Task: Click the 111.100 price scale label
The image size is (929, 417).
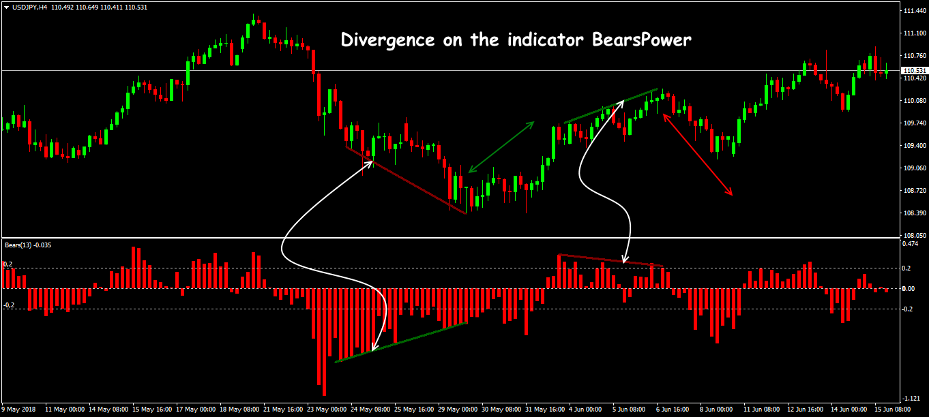Action: pyautogui.click(x=913, y=33)
